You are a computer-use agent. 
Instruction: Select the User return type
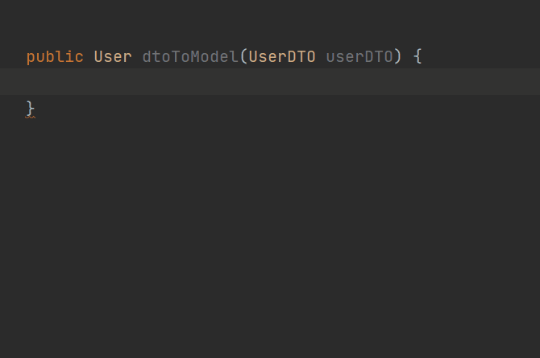[113, 57]
